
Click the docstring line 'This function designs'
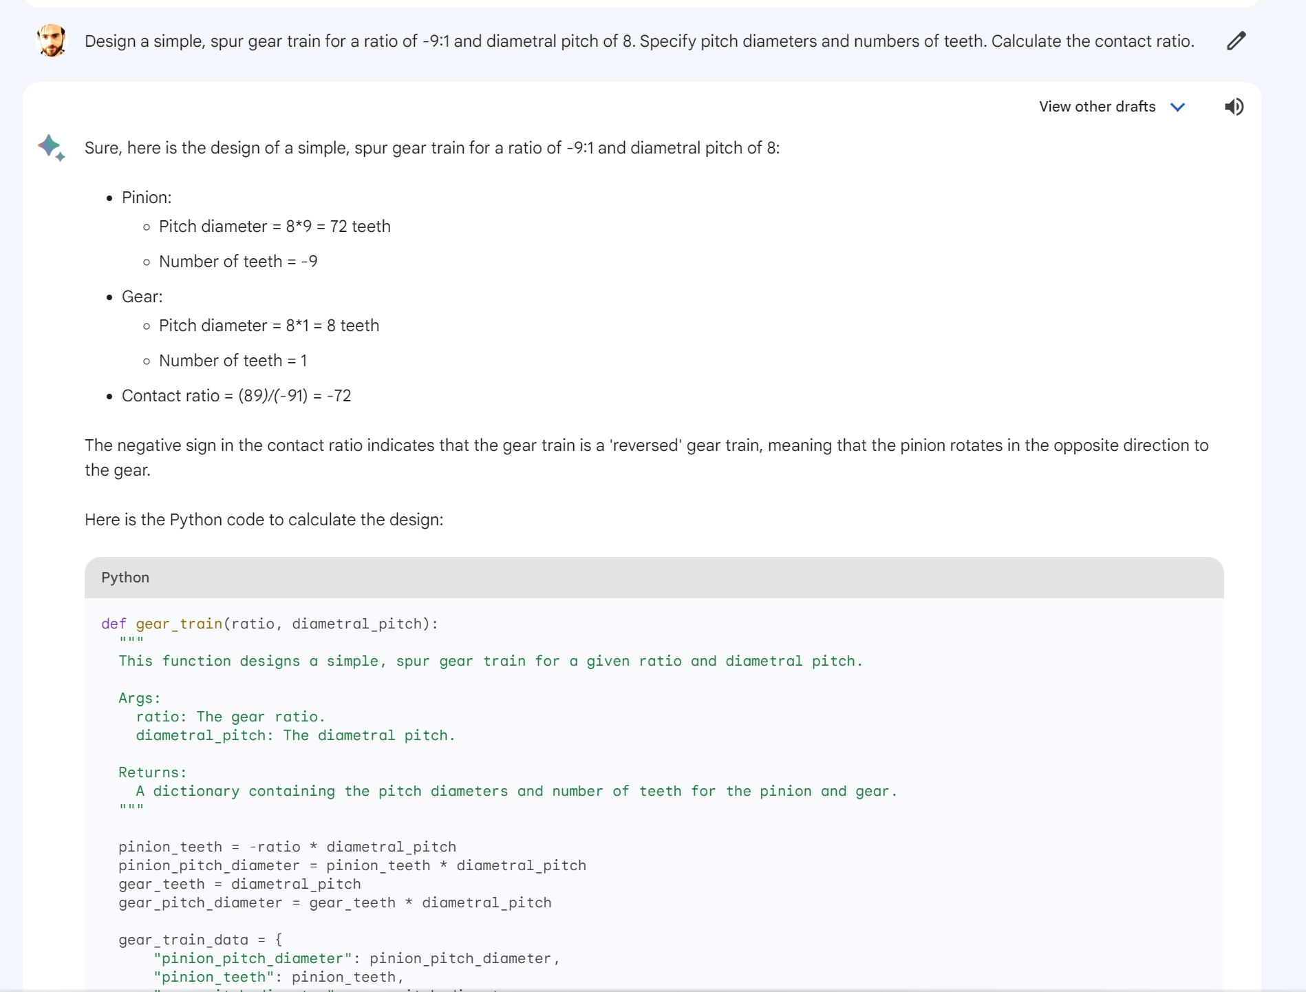pyautogui.click(x=490, y=661)
